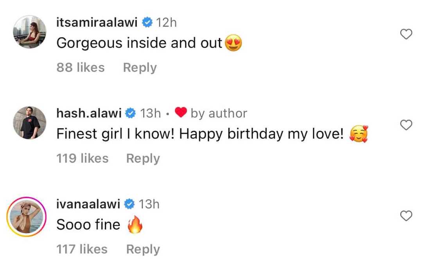Open itsamiraalawi's profile picture
The image size is (438, 277).
point(30,32)
